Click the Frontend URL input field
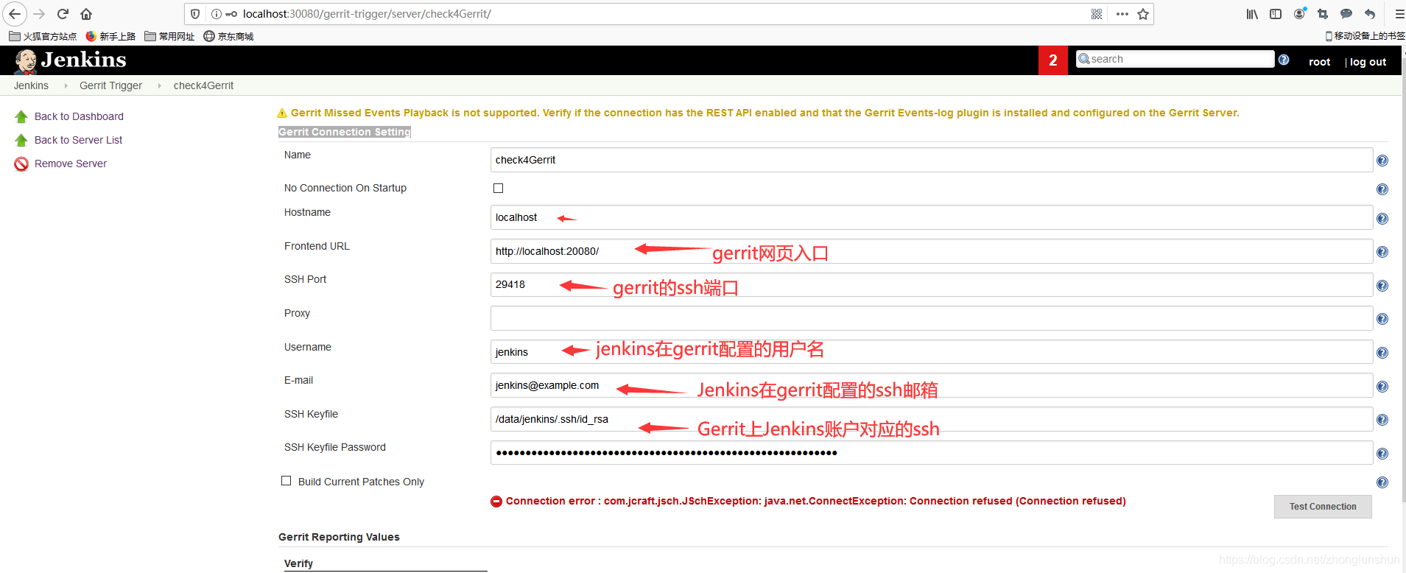 click(932, 251)
